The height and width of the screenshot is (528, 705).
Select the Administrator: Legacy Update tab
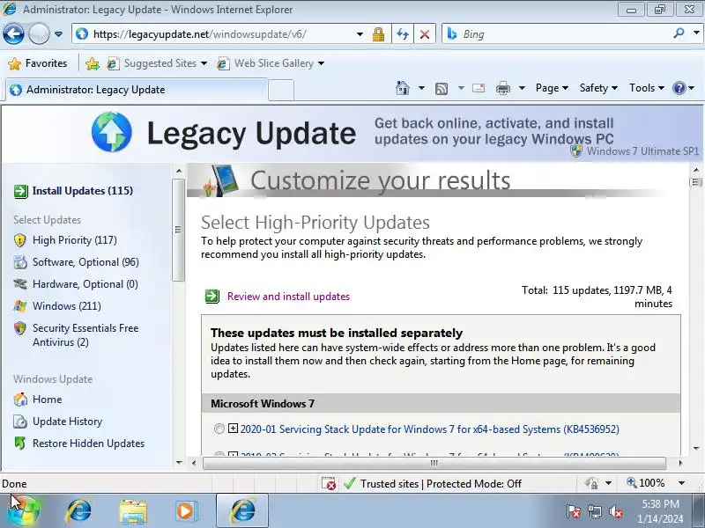tap(137, 90)
